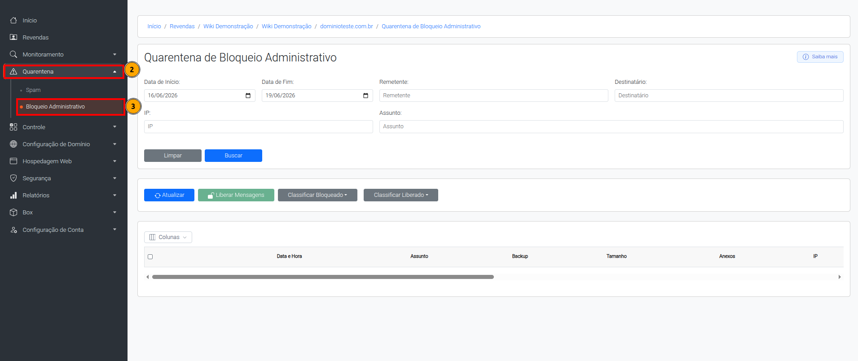Click the Segurança shield icon
Viewport: 858px width, 361px height.
[x=13, y=178]
